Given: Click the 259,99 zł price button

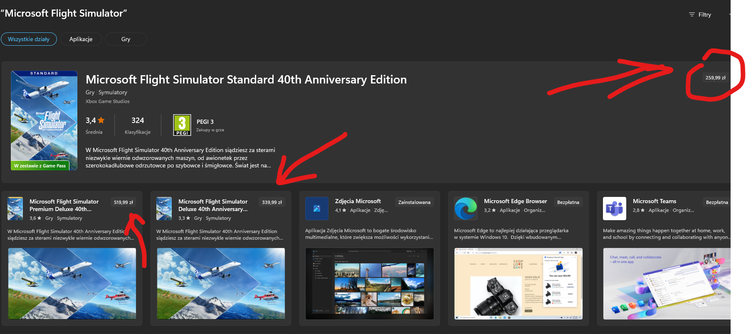Looking at the screenshot, I should click(x=715, y=78).
